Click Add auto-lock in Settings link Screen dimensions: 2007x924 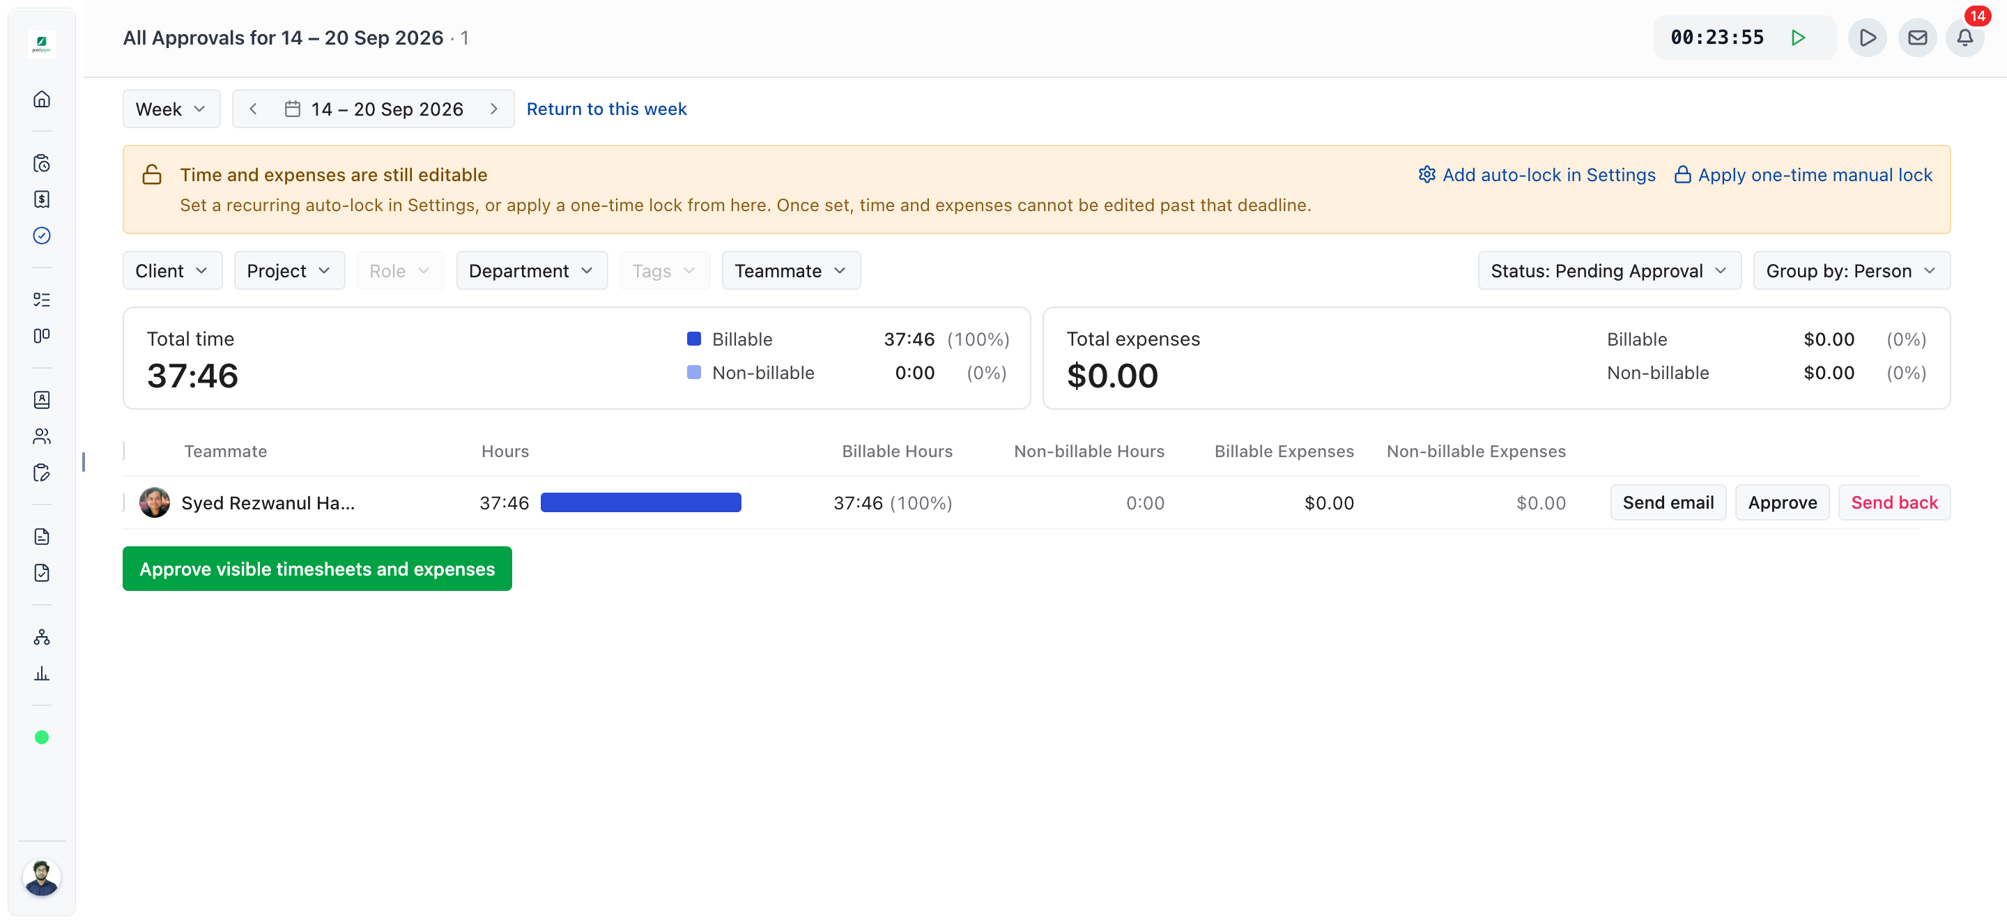coord(1537,174)
